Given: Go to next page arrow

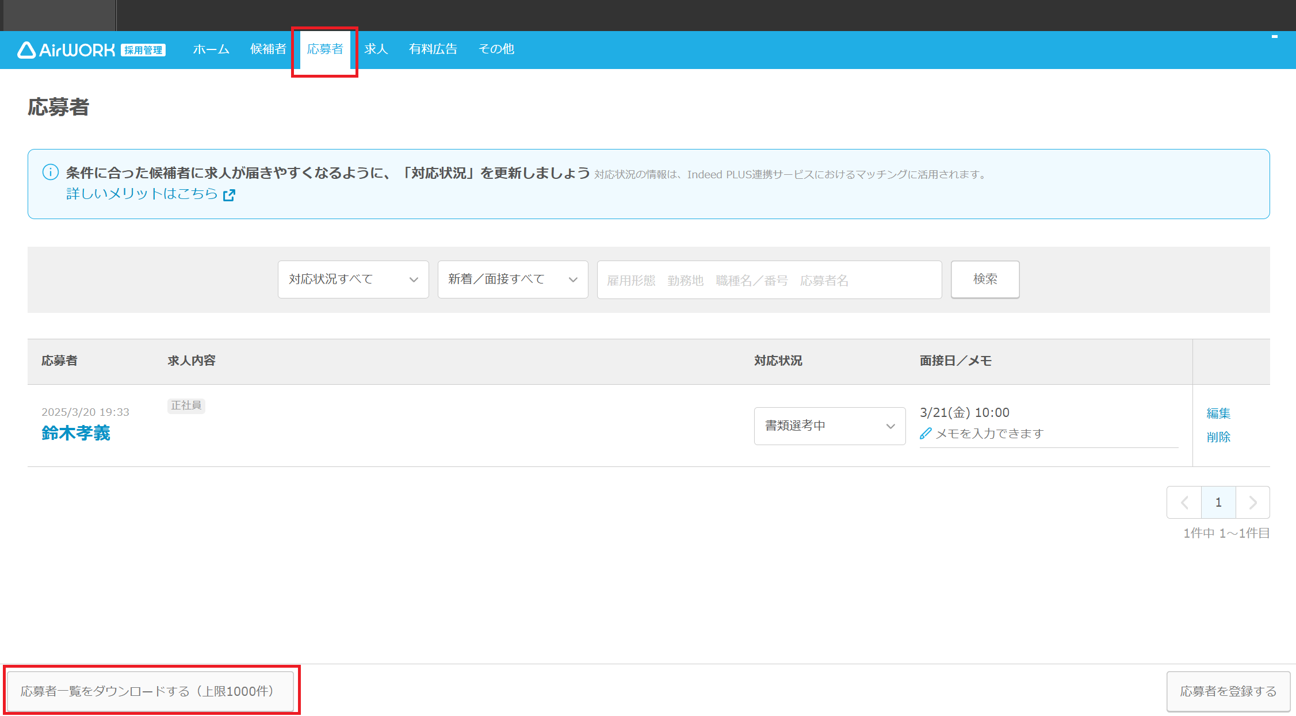Looking at the screenshot, I should pos(1253,503).
